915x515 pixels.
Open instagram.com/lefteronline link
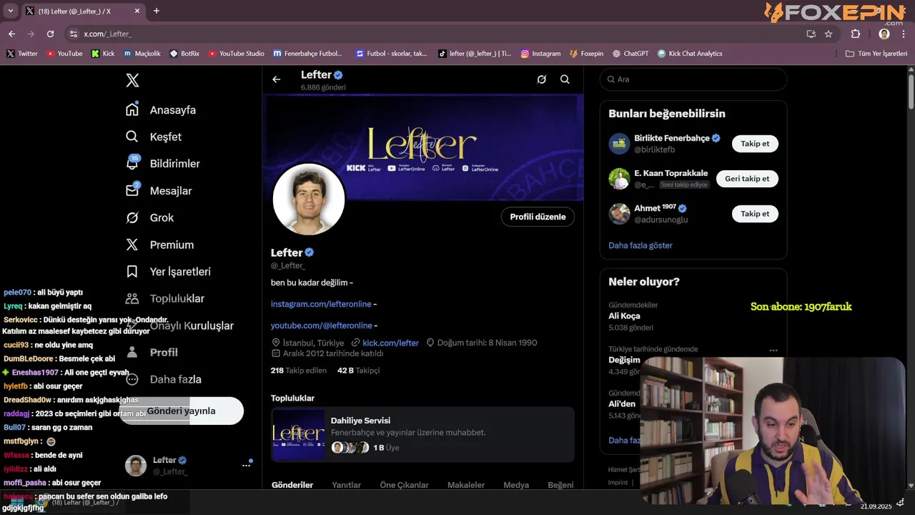click(321, 304)
